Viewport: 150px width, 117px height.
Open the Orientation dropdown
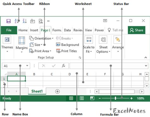tap(41, 38)
